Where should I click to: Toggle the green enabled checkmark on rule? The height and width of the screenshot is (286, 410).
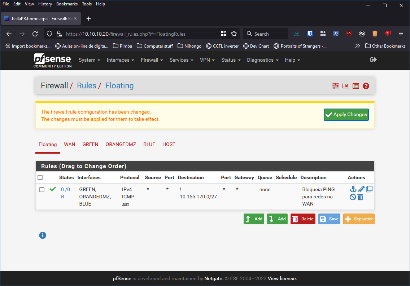pos(53,189)
